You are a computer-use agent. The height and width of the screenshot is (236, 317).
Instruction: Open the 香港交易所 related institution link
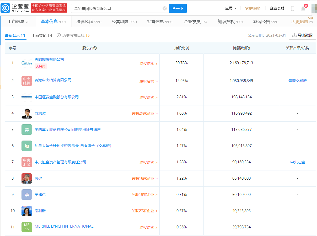[298, 81]
